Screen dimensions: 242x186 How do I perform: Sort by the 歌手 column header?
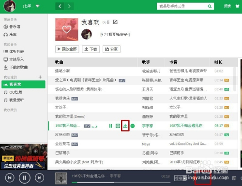coord(146,62)
